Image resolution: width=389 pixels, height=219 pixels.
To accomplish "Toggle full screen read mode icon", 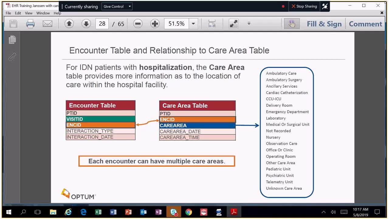I will pos(234,24).
